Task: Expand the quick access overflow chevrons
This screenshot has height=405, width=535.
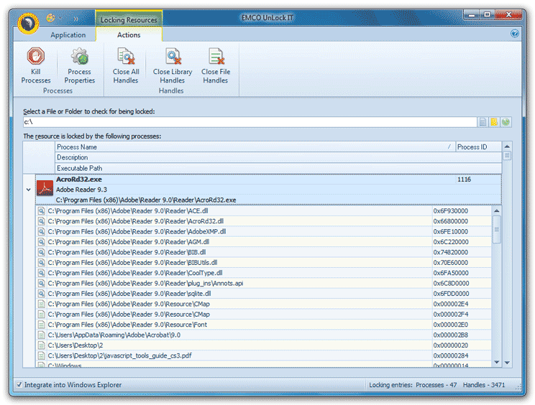Action: click(76, 19)
